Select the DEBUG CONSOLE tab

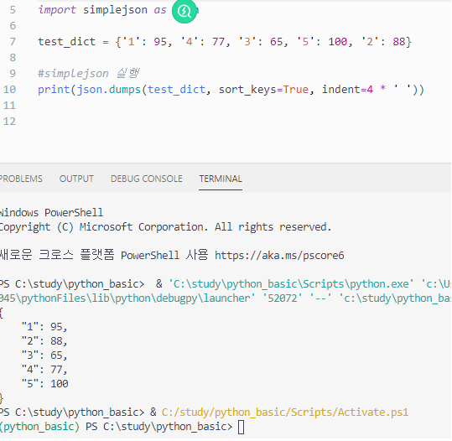click(147, 179)
